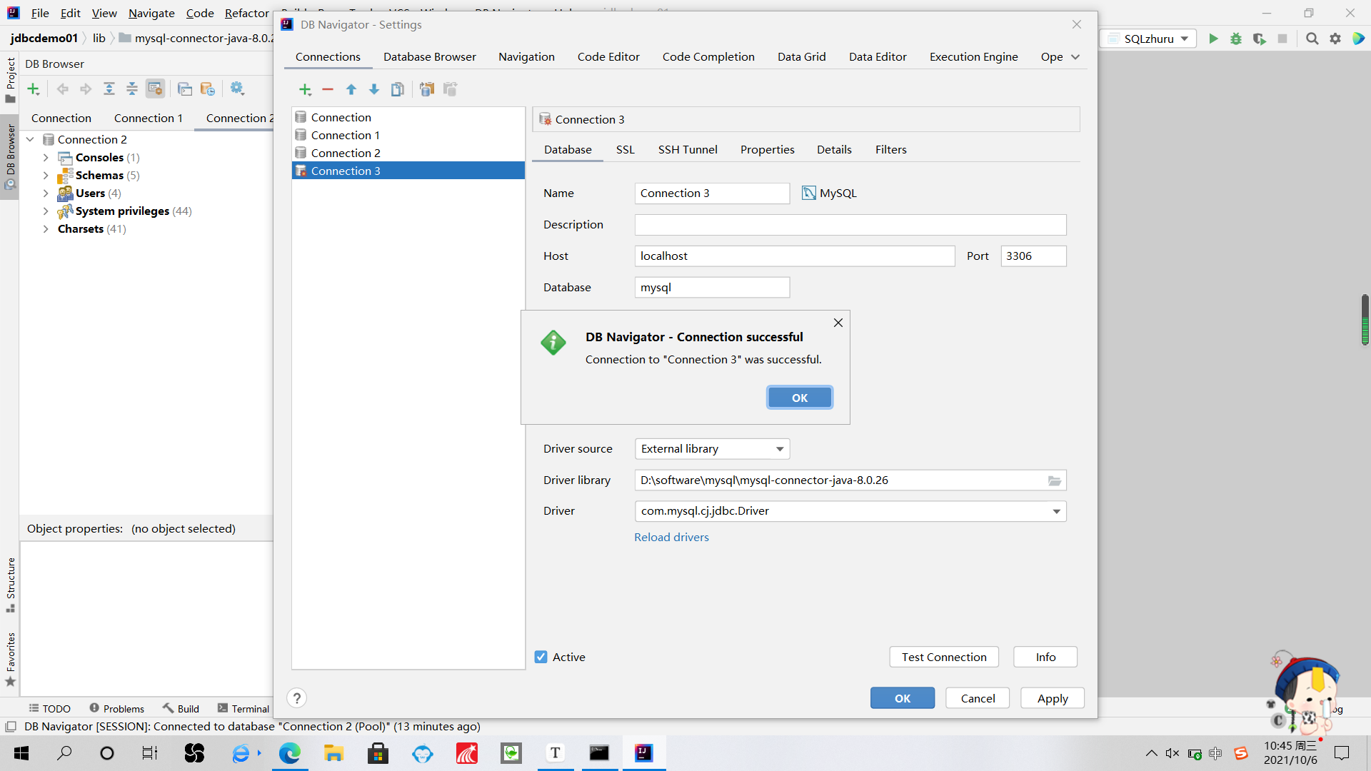The height and width of the screenshot is (771, 1371).
Task: Open help using the question mark icon
Action: [x=296, y=697]
